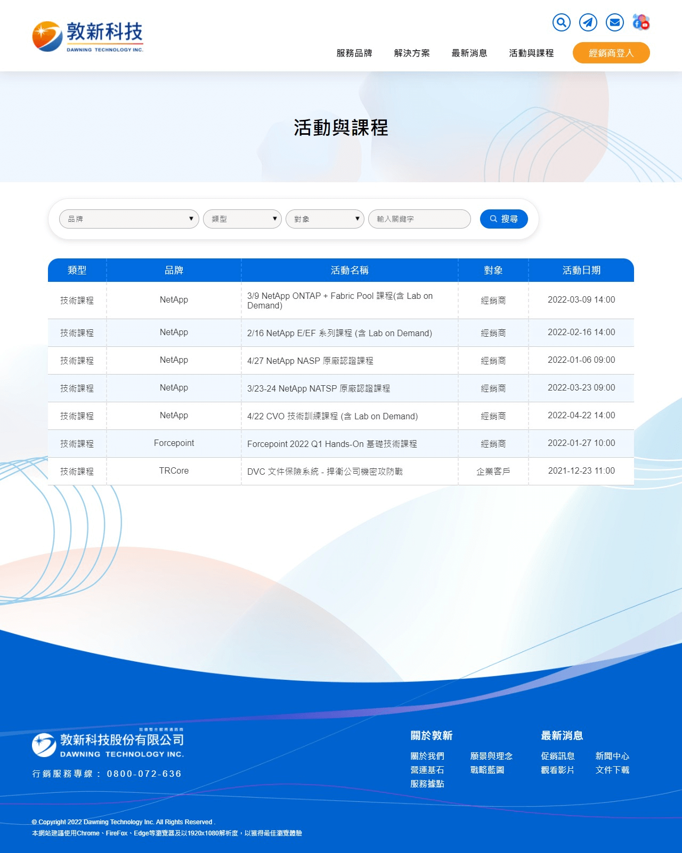The width and height of the screenshot is (682, 853).
Task: Open DVC 文件保險系統 event entry
Action: pyautogui.click(x=325, y=472)
